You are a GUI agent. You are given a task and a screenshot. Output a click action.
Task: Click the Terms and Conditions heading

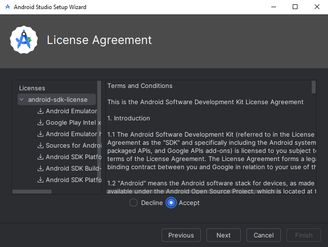[140, 86]
